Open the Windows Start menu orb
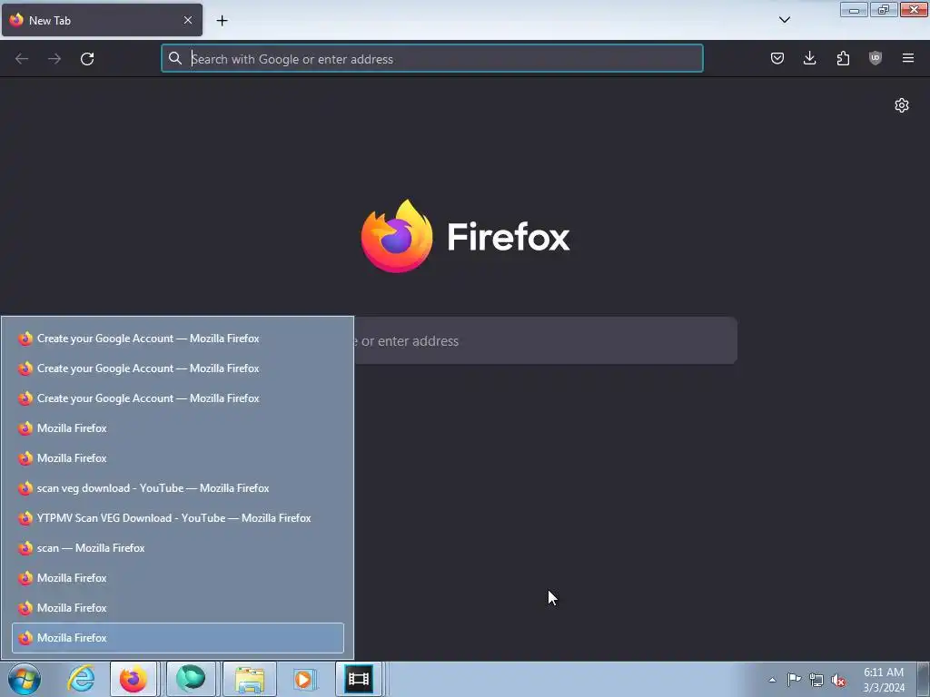930x697 pixels. [x=25, y=679]
